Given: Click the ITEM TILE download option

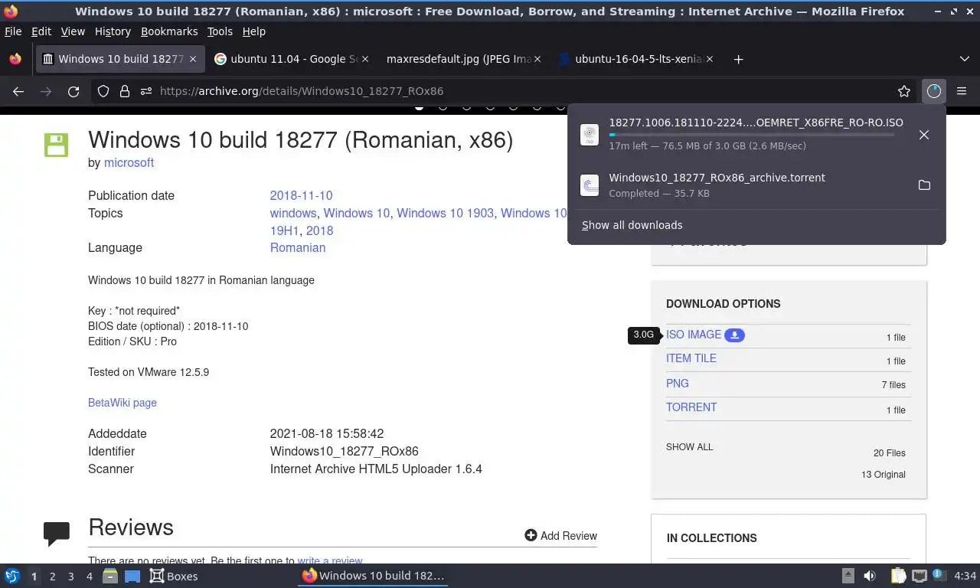Looking at the screenshot, I should click(691, 358).
